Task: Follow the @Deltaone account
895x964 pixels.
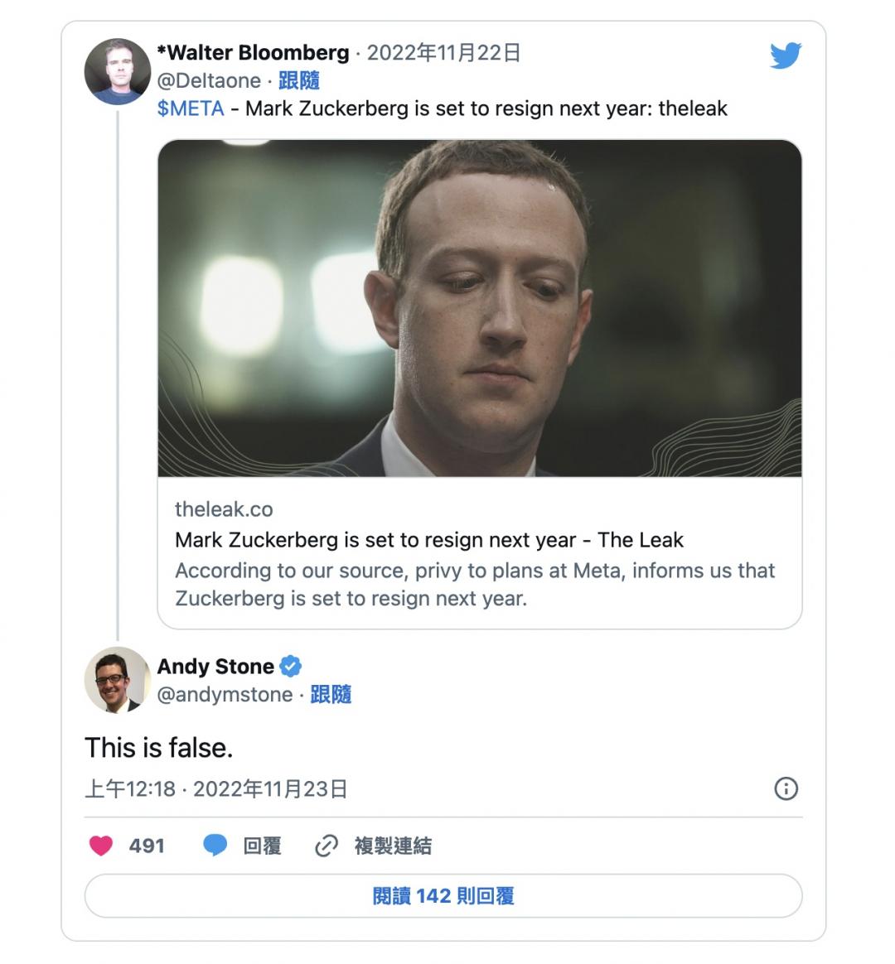Action: 298,81
